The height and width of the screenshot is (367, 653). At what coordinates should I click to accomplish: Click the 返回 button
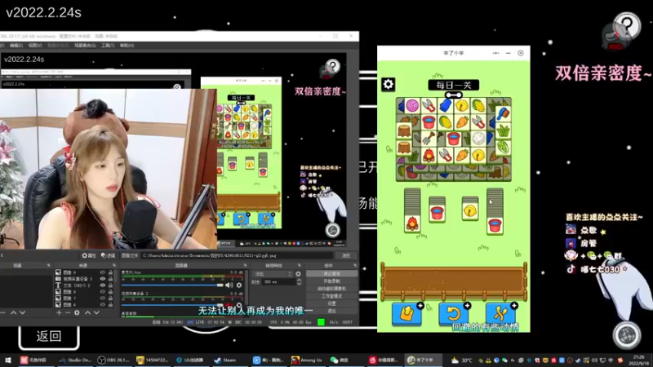(x=49, y=336)
